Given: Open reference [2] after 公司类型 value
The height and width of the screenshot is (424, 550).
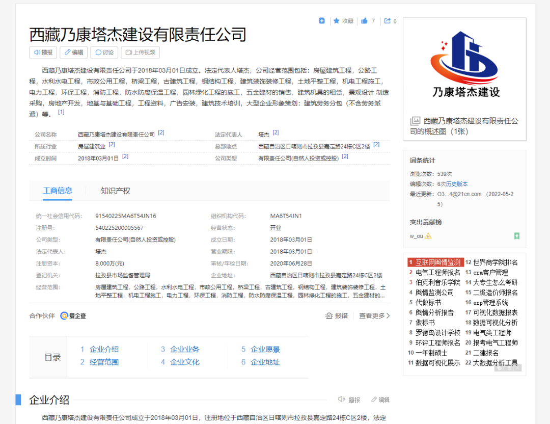Looking at the screenshot, I should 345,156.
